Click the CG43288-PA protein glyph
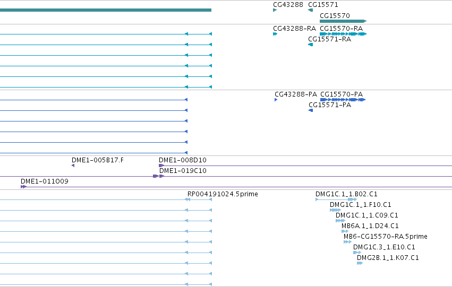The width and height of the screenshot is (452, 287). click(276, 100)
